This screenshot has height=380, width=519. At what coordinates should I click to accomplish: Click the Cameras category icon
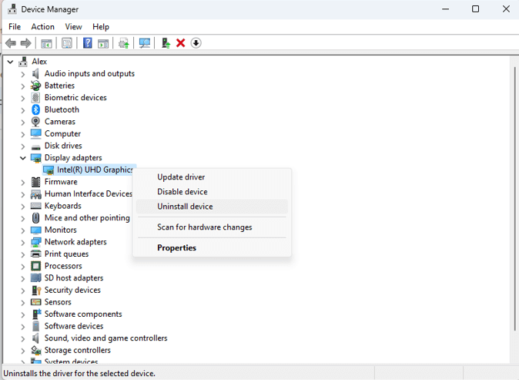36,122
